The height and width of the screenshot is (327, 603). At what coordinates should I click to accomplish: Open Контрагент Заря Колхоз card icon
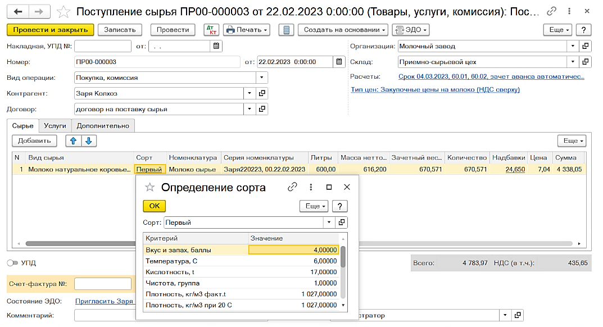(262, 93)
